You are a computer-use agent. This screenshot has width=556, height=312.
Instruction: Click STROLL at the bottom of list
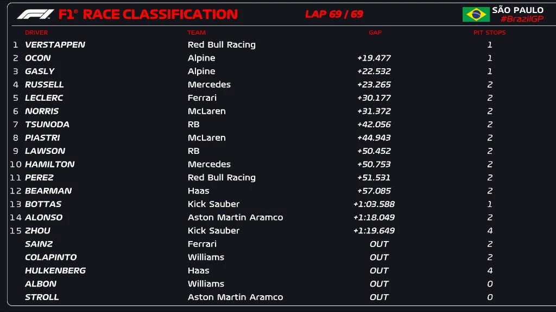[42, 297]
